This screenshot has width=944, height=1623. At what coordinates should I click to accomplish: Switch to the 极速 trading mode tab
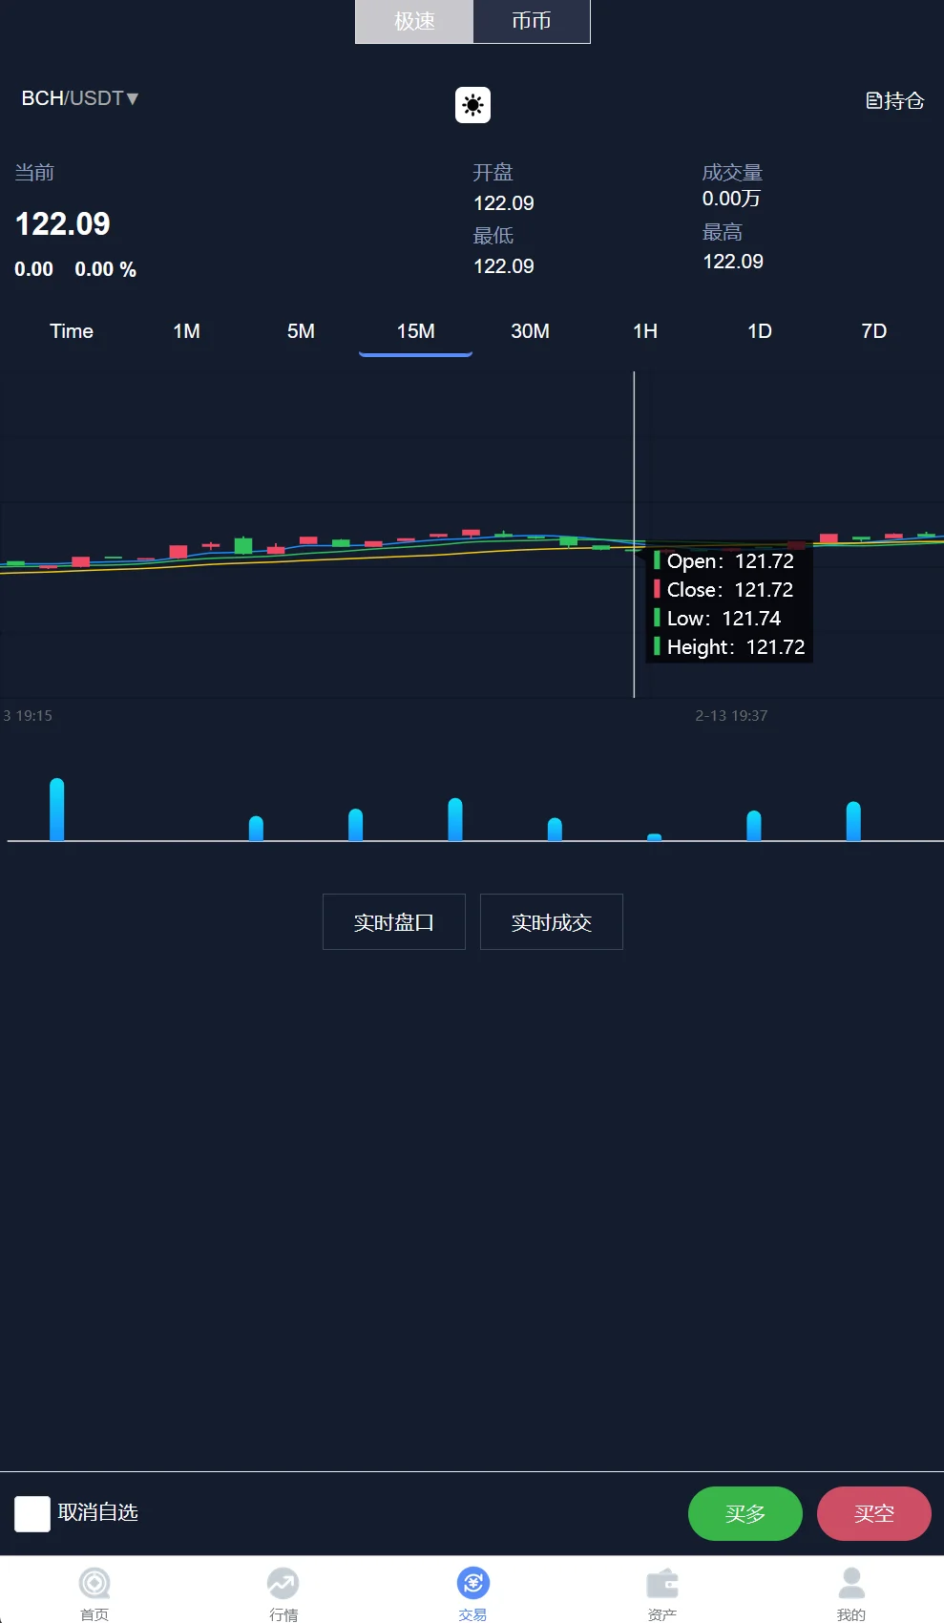point(414,21)
